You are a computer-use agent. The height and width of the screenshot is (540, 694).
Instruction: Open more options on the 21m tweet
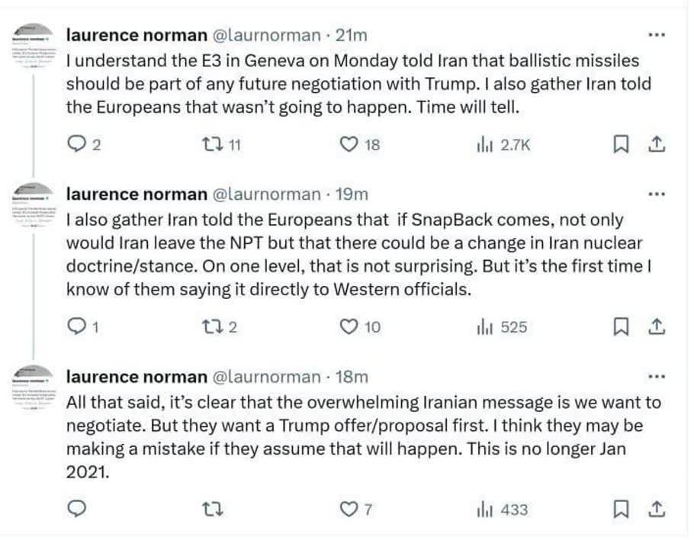click(656, 35)
